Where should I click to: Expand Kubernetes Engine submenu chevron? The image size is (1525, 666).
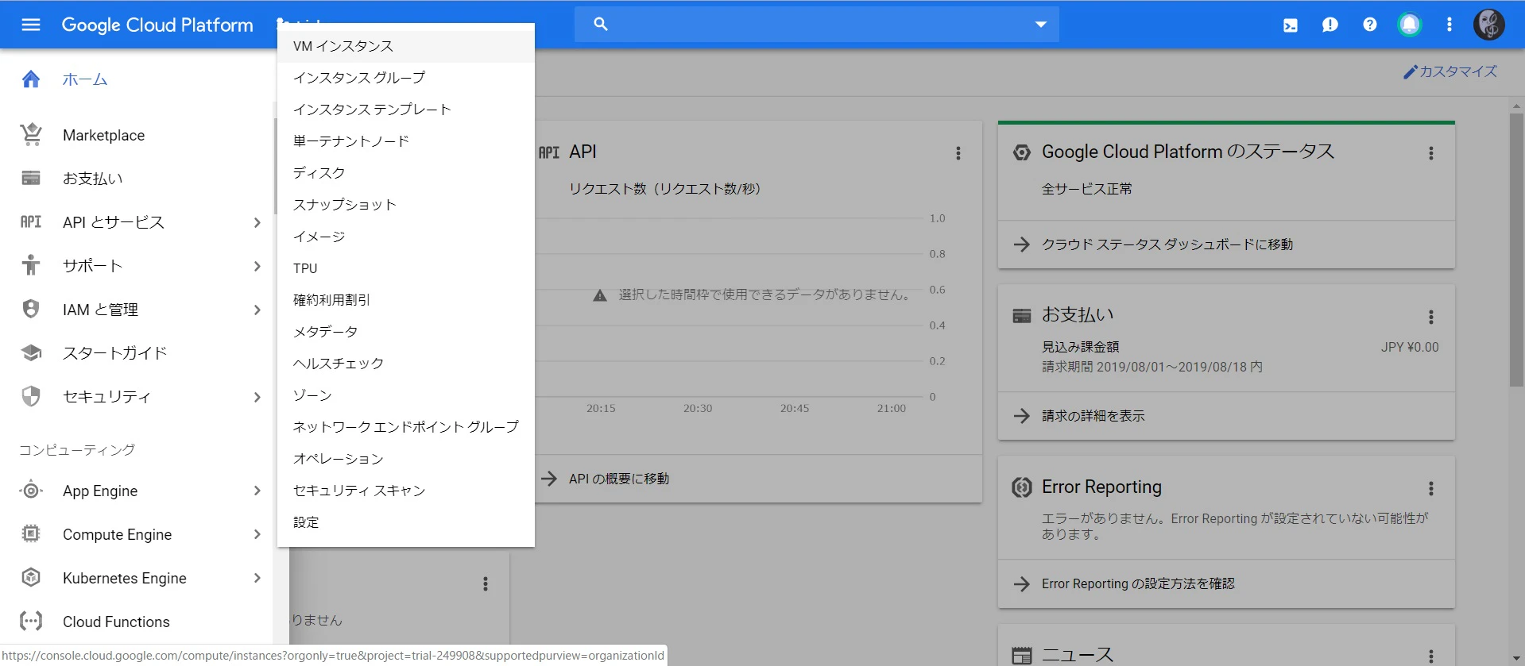(x=257, y=578)
